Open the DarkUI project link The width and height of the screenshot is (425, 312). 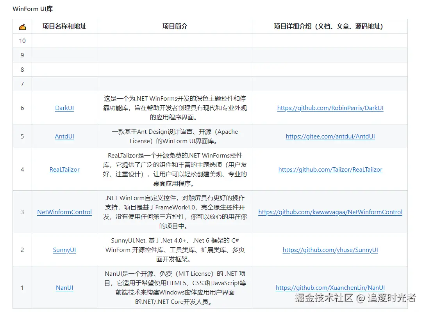[x=64, y=108]
